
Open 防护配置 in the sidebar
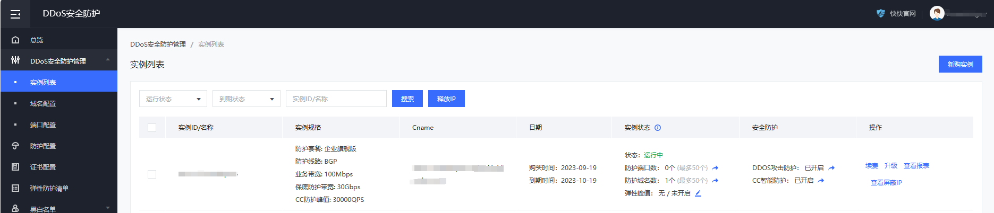tap(43, 146)
